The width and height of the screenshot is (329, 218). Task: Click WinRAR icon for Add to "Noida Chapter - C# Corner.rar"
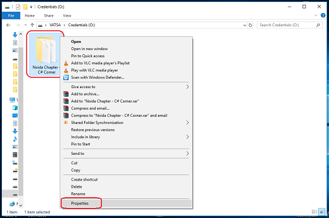(66, 101)
